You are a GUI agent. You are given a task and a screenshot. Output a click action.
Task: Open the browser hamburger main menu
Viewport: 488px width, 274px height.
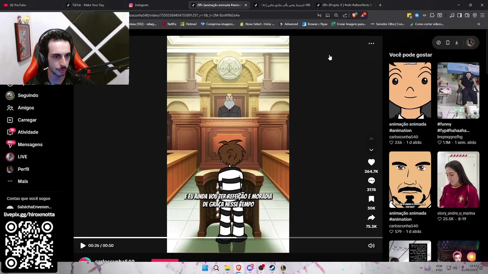[x=482, y=15]
